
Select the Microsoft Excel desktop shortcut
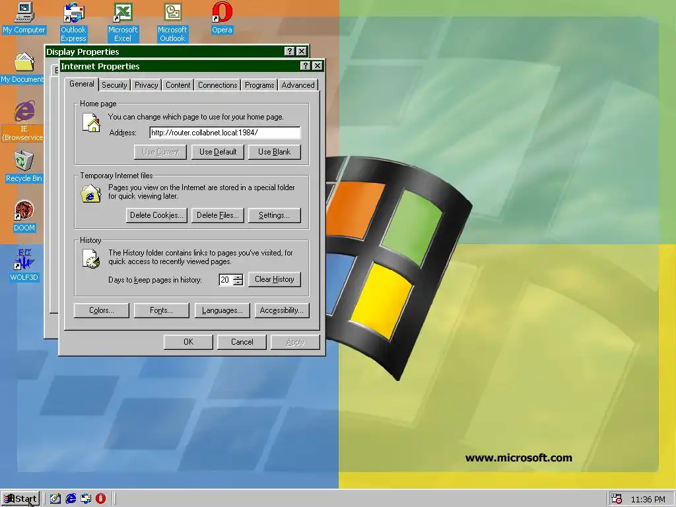click(x=123, y=22)
